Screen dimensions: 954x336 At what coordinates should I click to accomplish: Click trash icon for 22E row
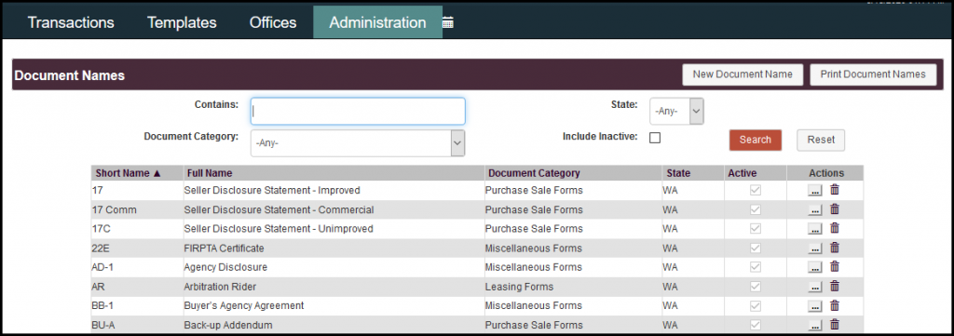coord(835,248)
